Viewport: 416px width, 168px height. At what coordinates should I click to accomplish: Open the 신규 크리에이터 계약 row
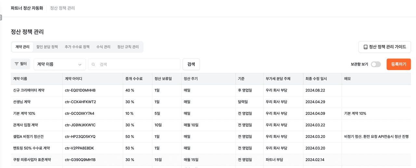29,90
